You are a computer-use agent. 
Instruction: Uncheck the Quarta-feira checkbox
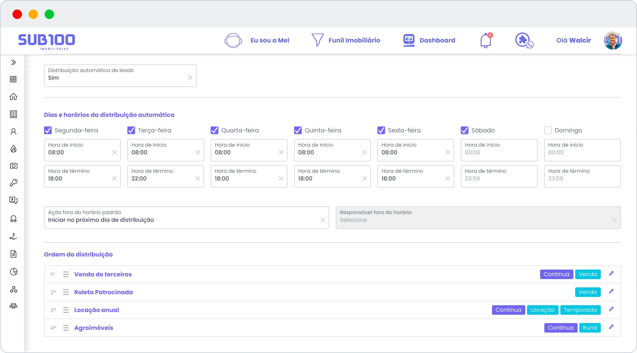tap(215, 130)
